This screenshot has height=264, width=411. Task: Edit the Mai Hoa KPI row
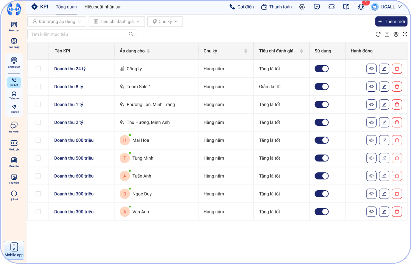[384, 140]
